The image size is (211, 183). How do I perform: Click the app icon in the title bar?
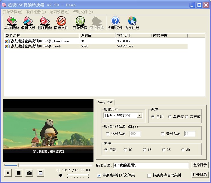[4, 5]
